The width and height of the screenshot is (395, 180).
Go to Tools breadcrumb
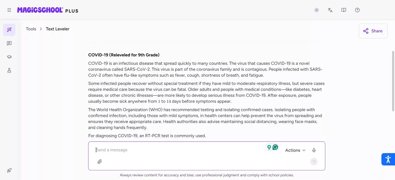(x=31, y=29)
